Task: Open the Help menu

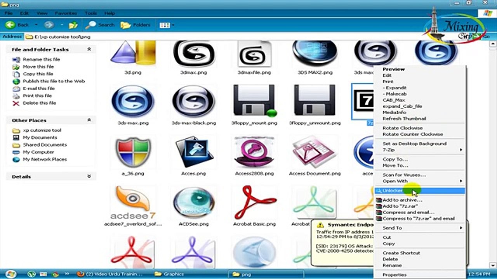Action: [x=109, y=13]
